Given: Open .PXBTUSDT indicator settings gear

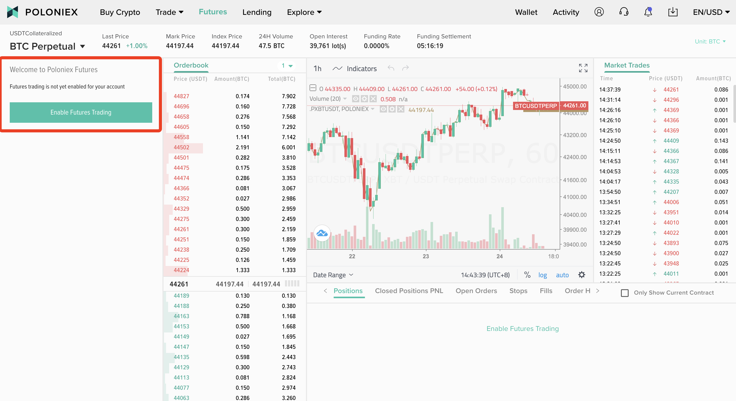Looking at the screenshot, I should coord(392,109).
